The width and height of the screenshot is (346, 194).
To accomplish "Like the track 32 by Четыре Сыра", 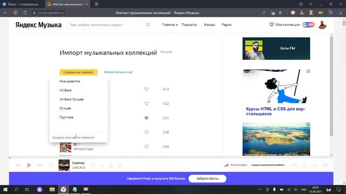I will [147, 147].
